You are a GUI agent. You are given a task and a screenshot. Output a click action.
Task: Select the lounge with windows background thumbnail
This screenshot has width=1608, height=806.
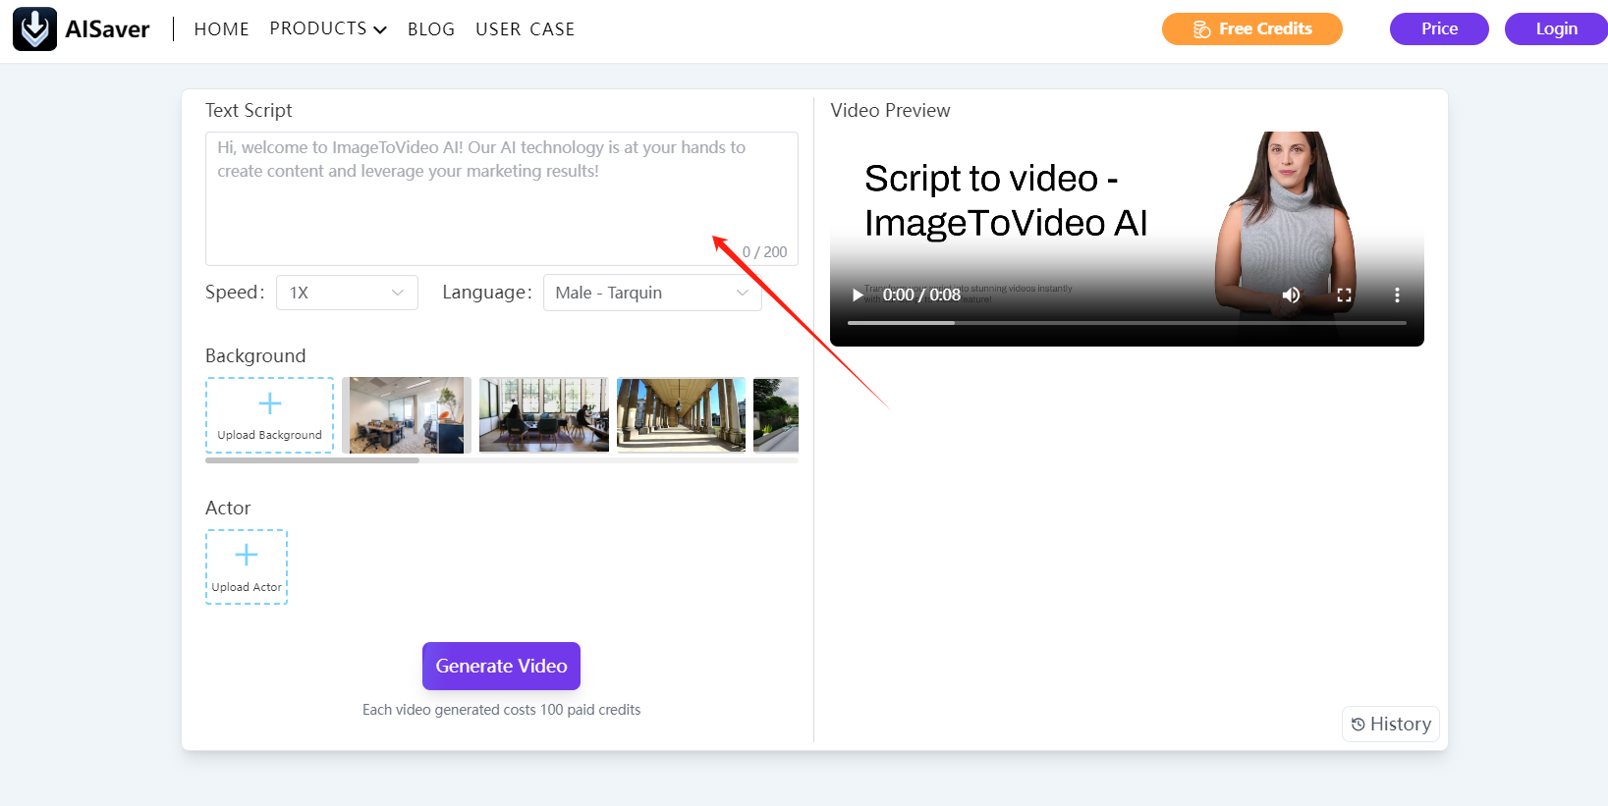[544, 415]
